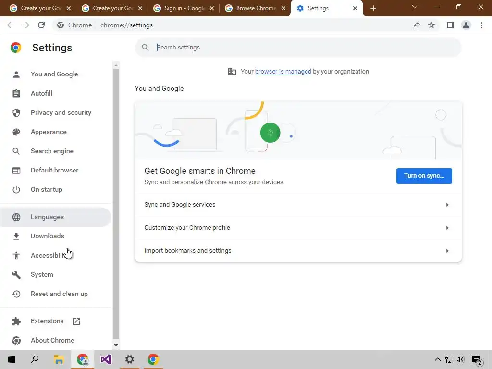The height and width of the screenshot is (369, 492).
Task: Click the Privacy and security shield icon
Action: click(x=16, y=112)
